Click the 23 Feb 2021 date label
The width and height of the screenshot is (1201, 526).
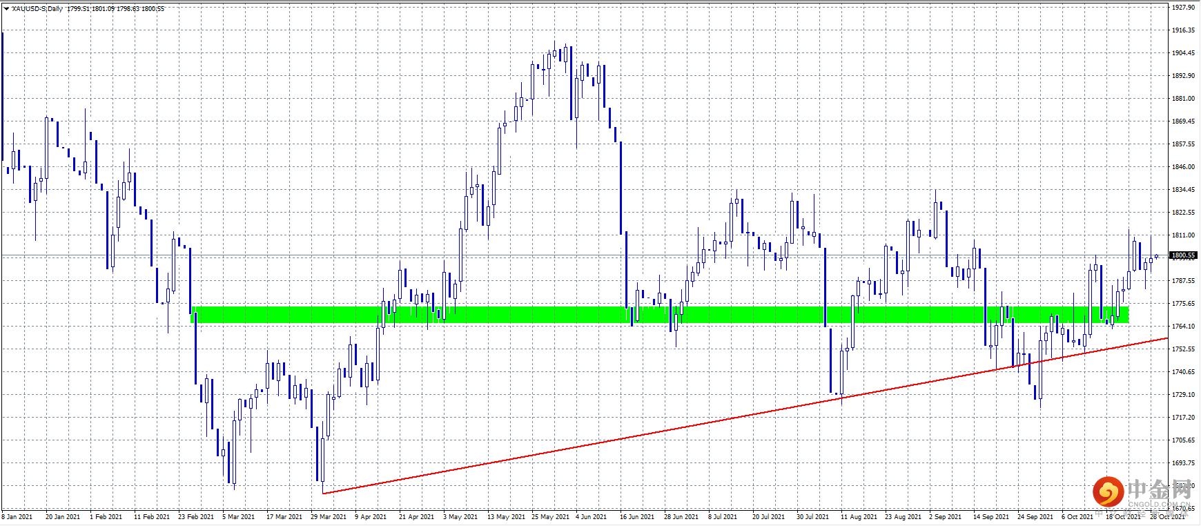pyautogui.click(x=196, y=517)
